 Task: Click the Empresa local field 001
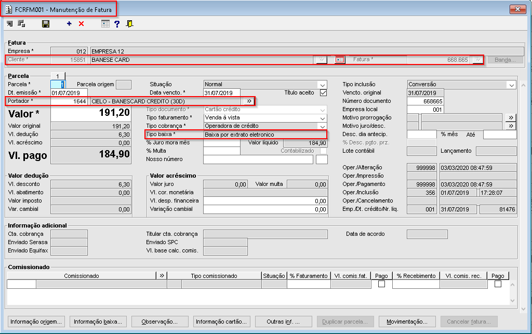pos(425,110)
